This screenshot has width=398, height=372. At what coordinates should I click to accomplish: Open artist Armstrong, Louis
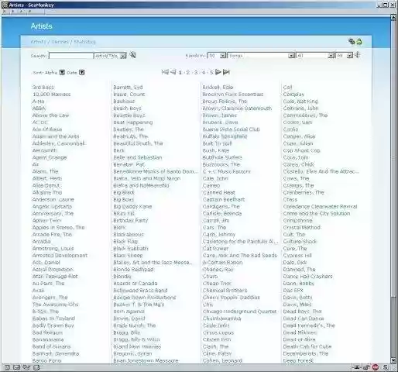[x=53, y=248]
